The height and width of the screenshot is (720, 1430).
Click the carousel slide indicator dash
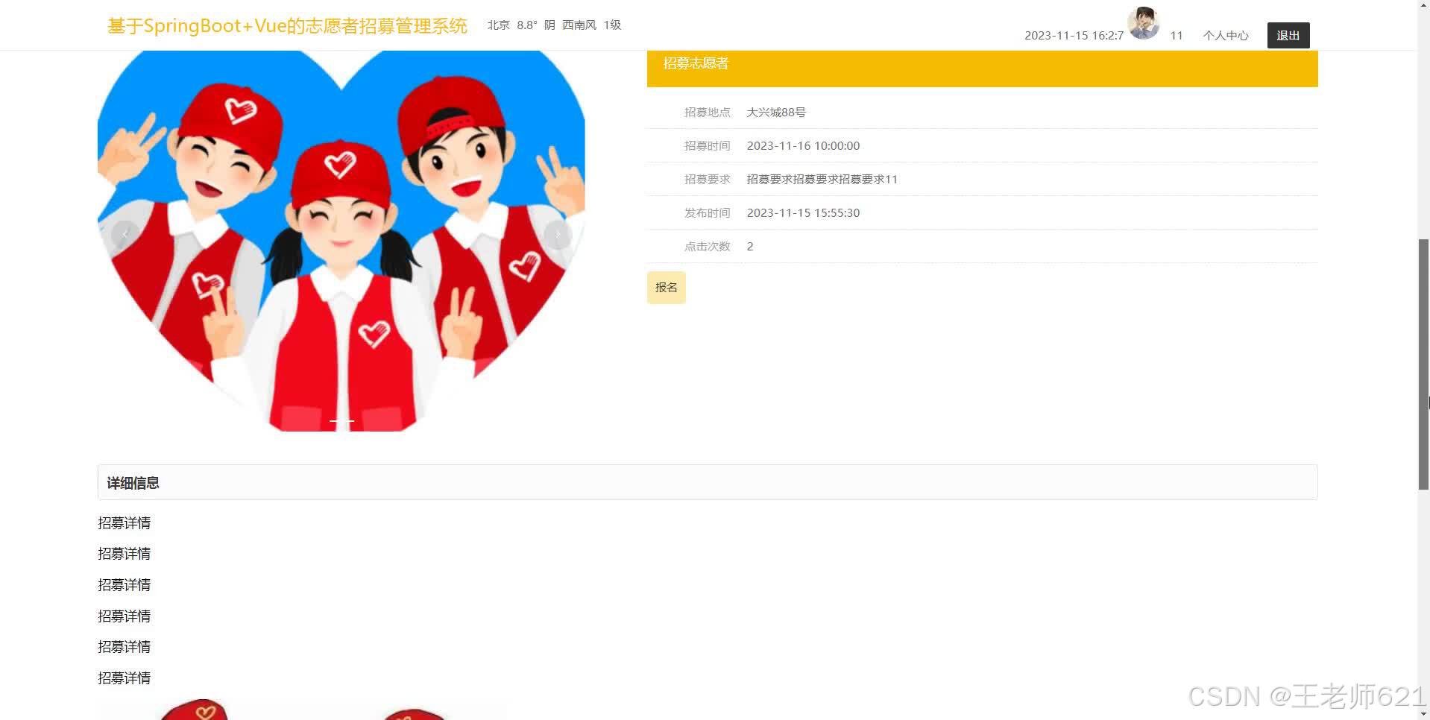[x=341, y=421]
